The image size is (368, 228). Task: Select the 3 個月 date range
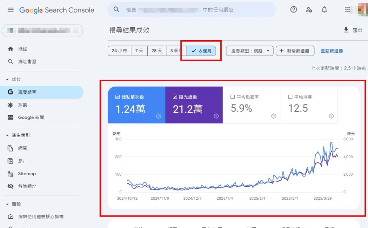[x=176, y=51]
